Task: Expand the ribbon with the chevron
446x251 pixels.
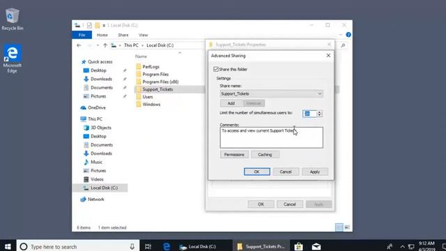Action: (x=341, y=35)
